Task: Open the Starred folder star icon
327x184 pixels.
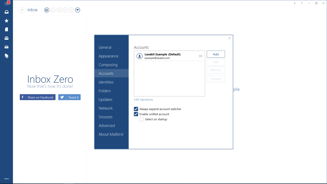Action: [7, 21]
